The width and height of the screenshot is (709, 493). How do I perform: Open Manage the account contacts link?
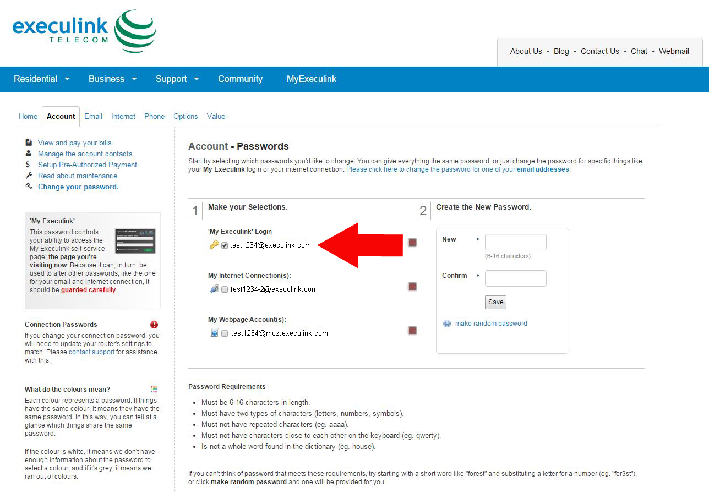(x=86, y=154)
